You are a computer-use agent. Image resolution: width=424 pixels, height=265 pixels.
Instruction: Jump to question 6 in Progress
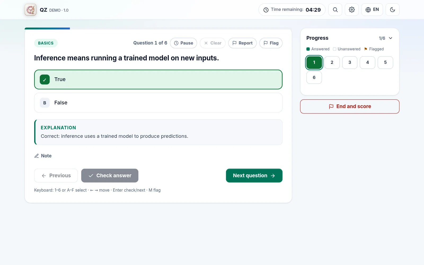click(314, 77)
